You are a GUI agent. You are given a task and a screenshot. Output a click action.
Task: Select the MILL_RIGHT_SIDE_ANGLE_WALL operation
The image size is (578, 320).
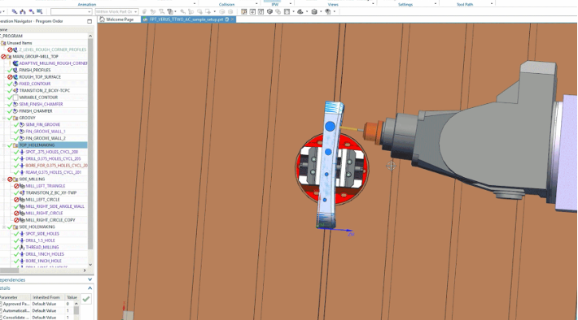tap(55, 206)
